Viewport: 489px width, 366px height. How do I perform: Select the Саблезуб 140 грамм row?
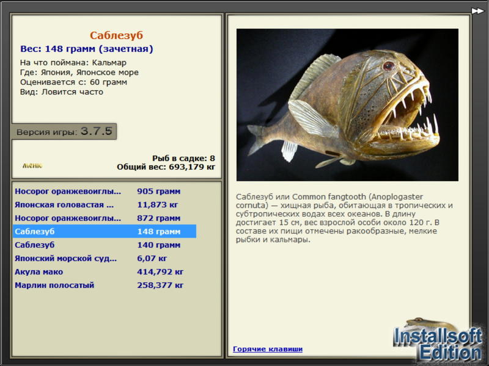point(105,245)
